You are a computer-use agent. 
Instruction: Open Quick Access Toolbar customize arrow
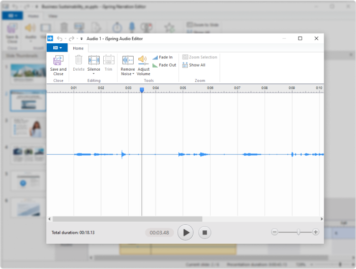click(81, 39)
